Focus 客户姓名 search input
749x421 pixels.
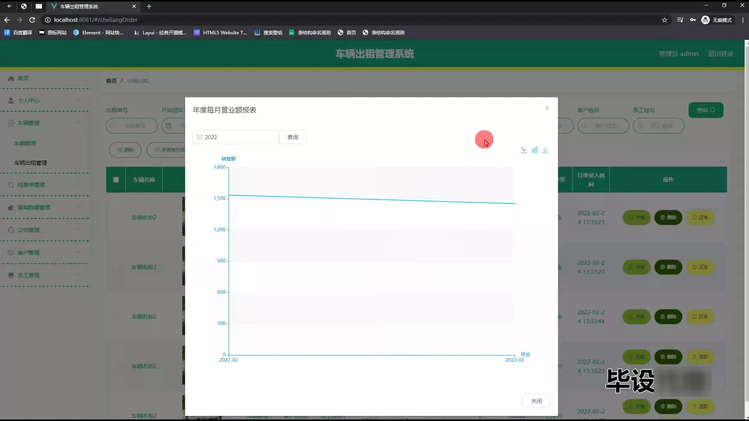pyautogui.click(x=603, y=126)
